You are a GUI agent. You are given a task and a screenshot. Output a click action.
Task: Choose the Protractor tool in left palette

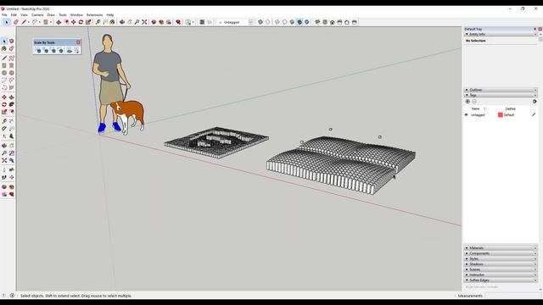coord(4,128)
